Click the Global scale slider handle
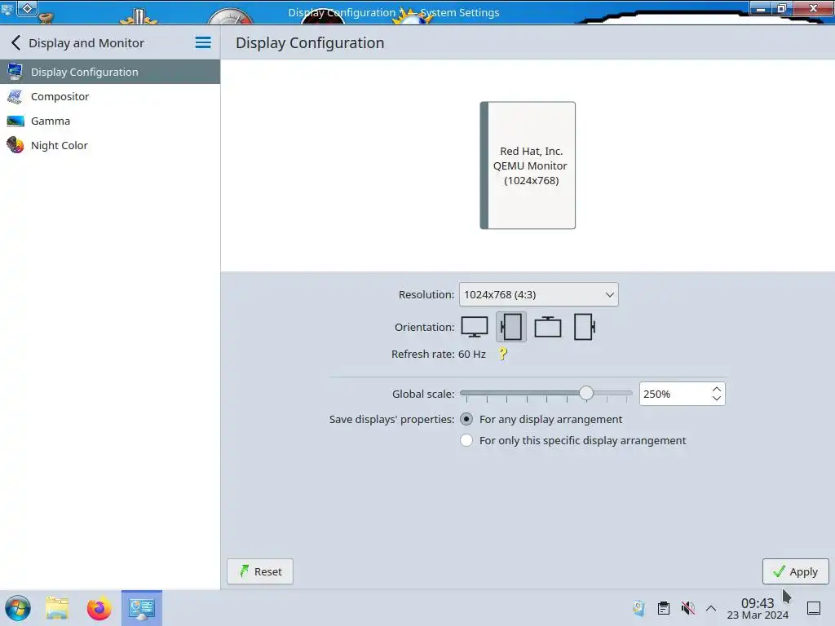The width and height of the screenshot is (835, 626). 585,394
